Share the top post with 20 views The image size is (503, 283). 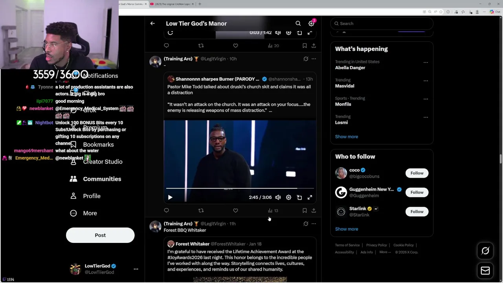[314, 46]
